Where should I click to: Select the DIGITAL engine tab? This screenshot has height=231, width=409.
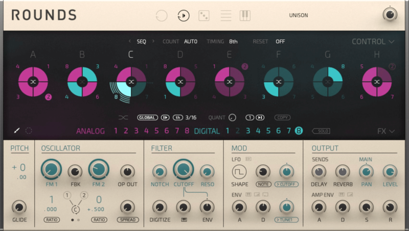coord(207,131)
